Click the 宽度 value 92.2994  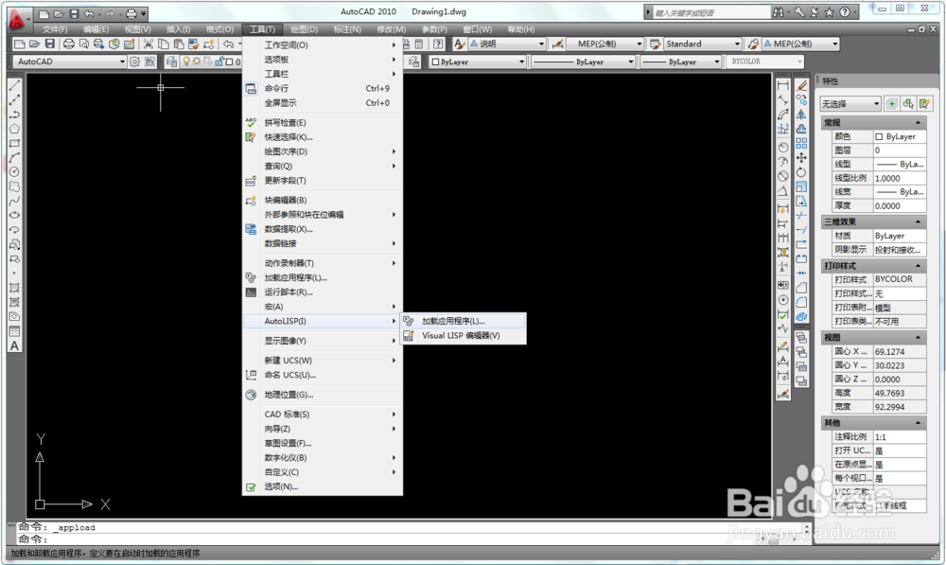[900, 407]
